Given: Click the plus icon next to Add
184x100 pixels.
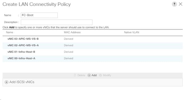Looking at the screenshot, I should coord(89,75).
